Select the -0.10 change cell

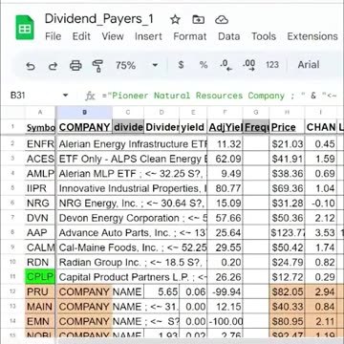pos(321,204)
